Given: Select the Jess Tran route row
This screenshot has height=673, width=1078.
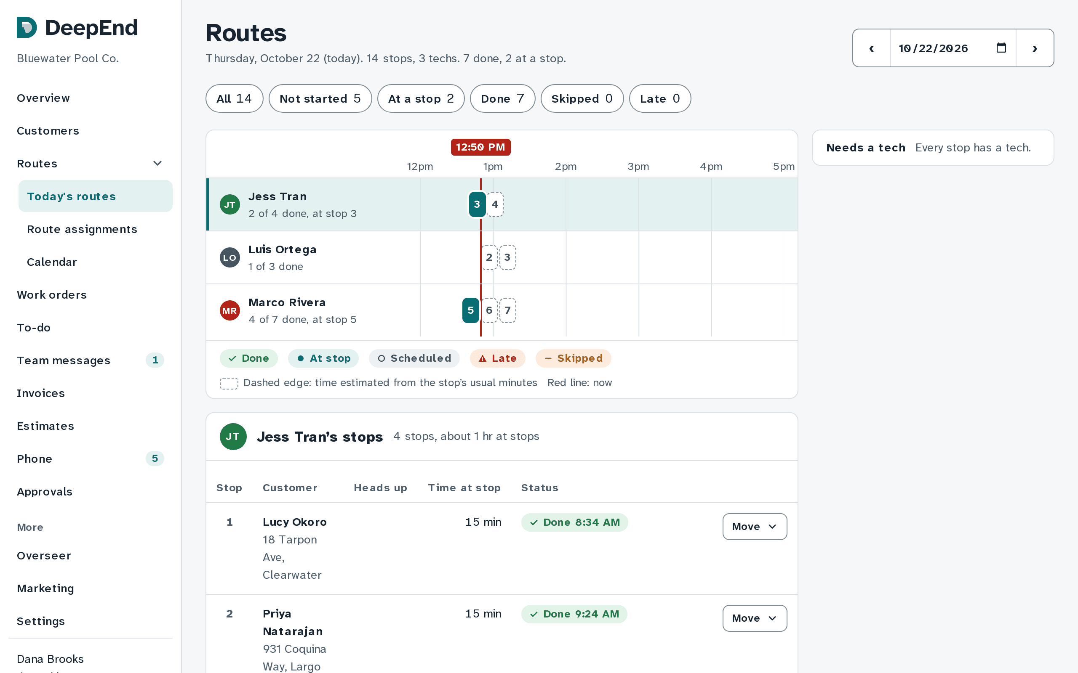Looking at the screenshot, I should click(x=502, y=205).
